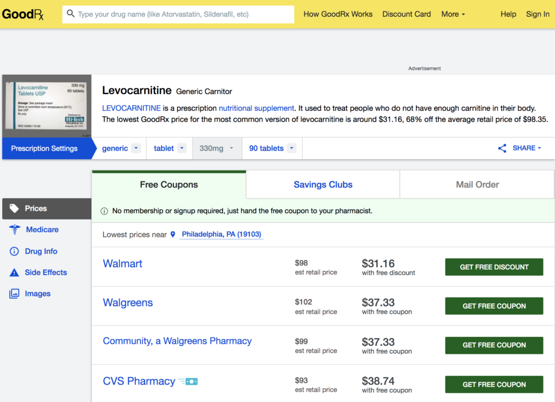
Task: Click the GoodRx logo
Action: (x=23, y=14)
